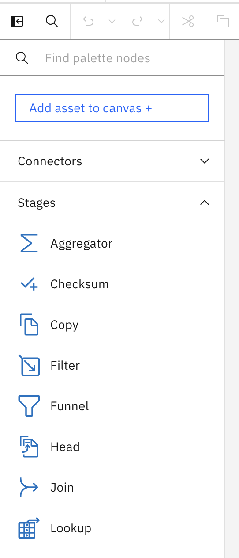Select the Aggregator stage icon
Viewport: 239px width, 558px height.
click(29, 243)
